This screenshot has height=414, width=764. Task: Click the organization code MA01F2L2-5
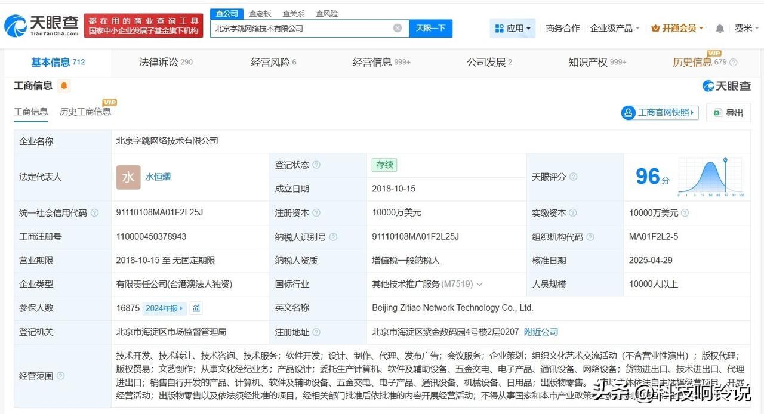(x=654, y=236)
